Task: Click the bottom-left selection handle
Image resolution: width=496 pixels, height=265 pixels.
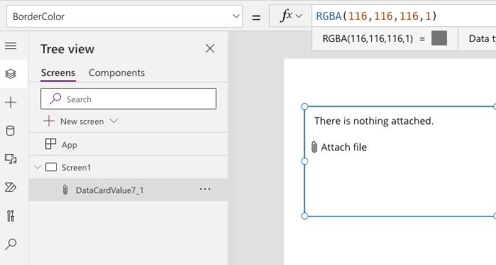Action: click(x=304, y=216)
